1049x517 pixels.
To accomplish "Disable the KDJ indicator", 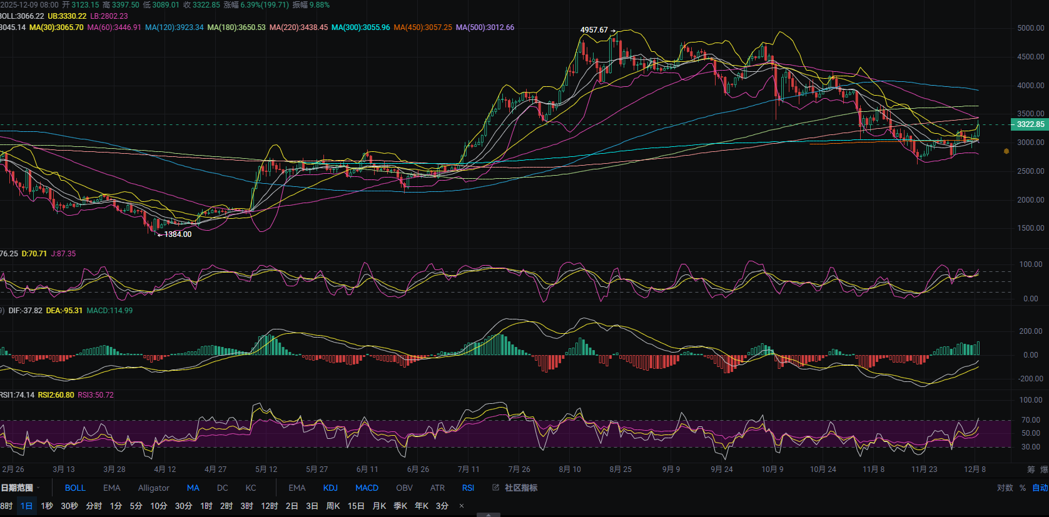I will 330,488.
